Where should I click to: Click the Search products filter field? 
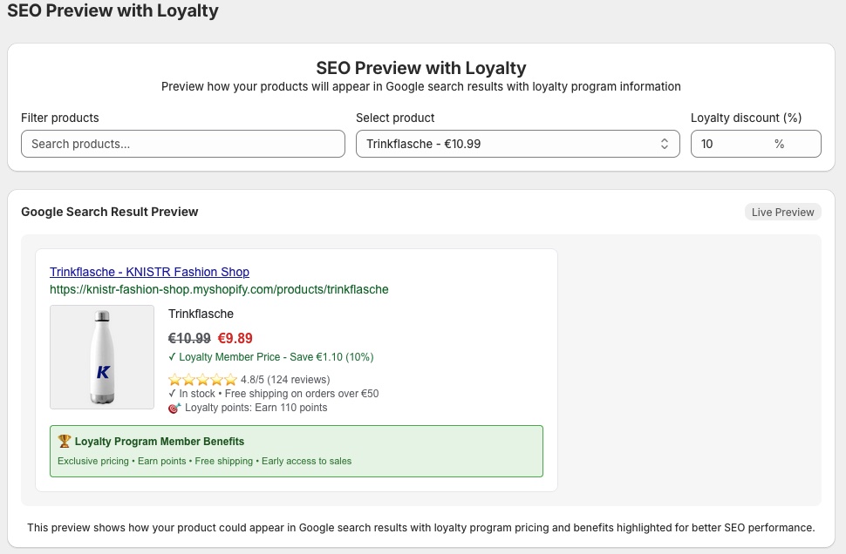[183, 144]
